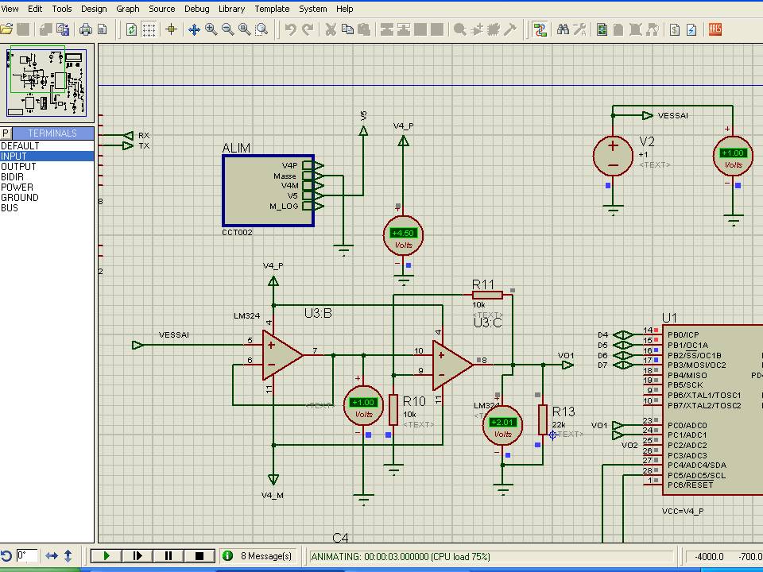
Task: Click the zoom out magnifier icon
Action: pos(228,29)
